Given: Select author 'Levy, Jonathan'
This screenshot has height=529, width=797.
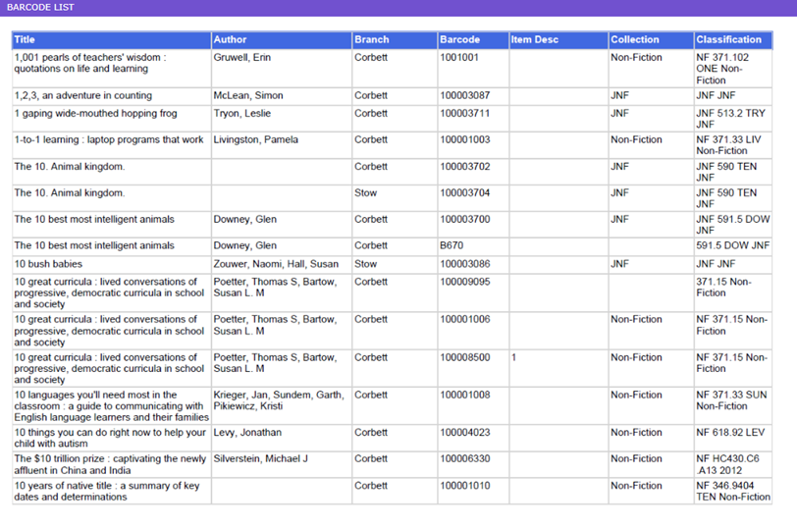Looking at the screenshot, I should [x=247, y=433].
